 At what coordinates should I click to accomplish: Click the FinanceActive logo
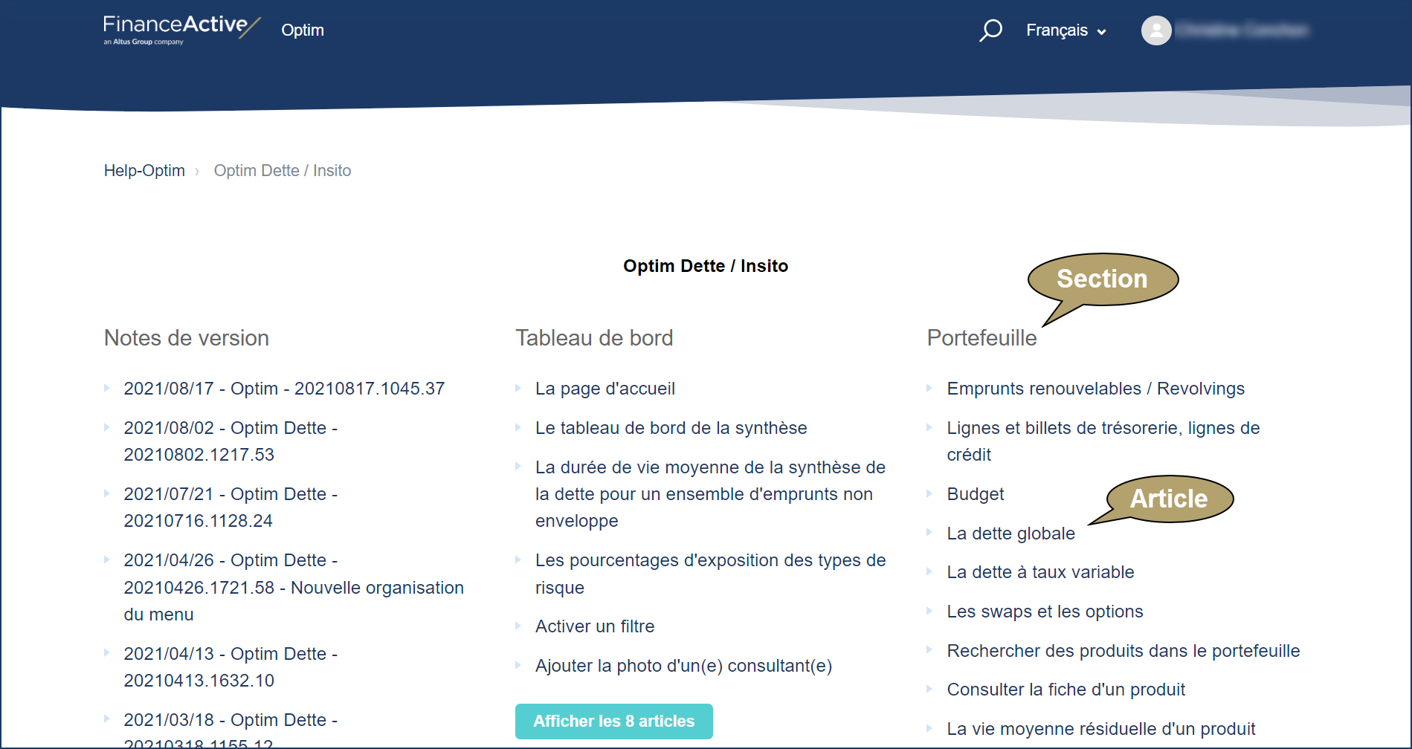178,28
